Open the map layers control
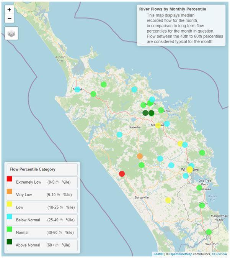 click(11, 33)
